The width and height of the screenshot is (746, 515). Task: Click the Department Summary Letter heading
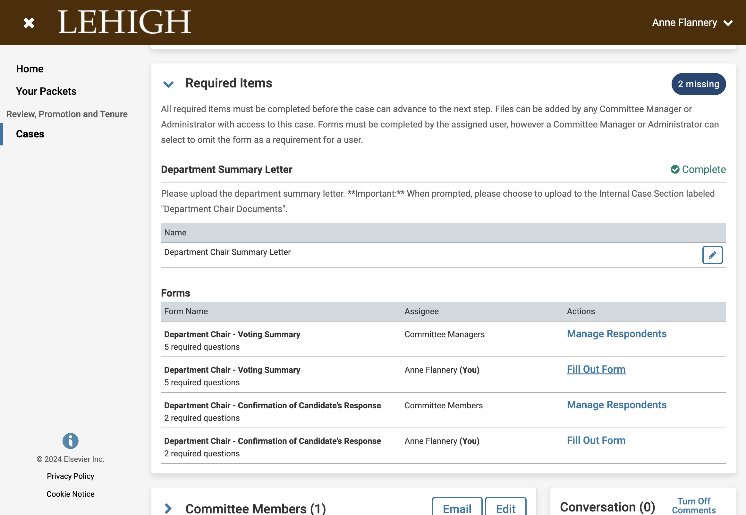226,169
